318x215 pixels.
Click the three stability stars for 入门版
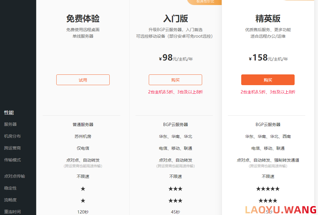click(175, 189)
